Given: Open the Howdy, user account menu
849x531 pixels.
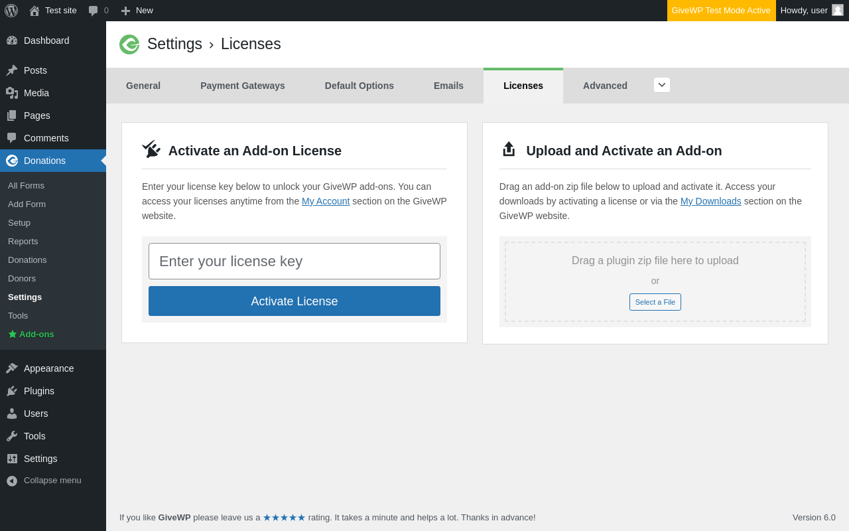Looking at the screenshot, I should point(811,11).
